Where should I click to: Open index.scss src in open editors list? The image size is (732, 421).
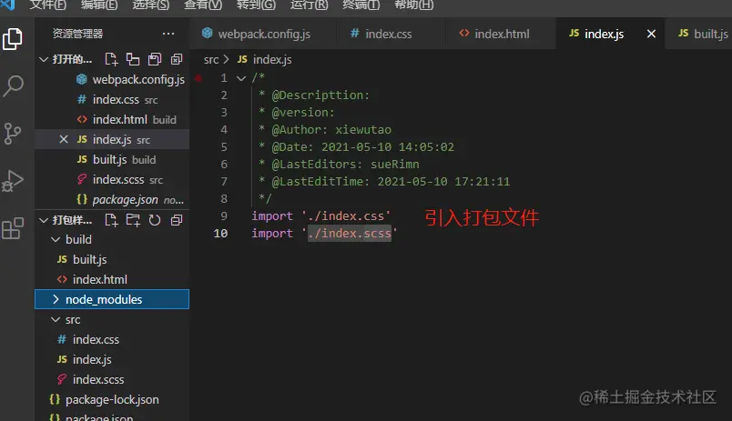click(112, 179)
